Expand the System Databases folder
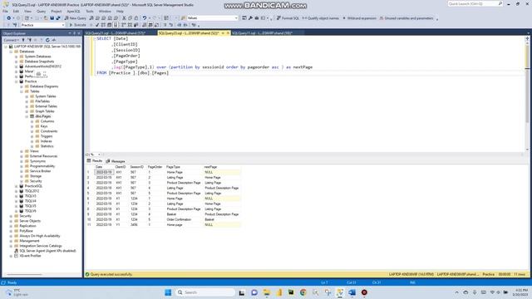 click(x=17, y=56)
